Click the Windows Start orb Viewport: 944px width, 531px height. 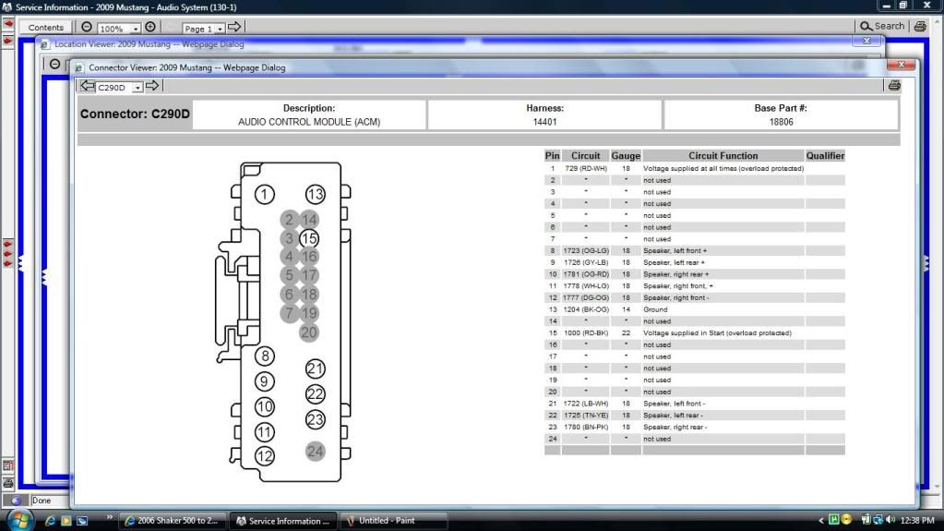click(20, 519)
